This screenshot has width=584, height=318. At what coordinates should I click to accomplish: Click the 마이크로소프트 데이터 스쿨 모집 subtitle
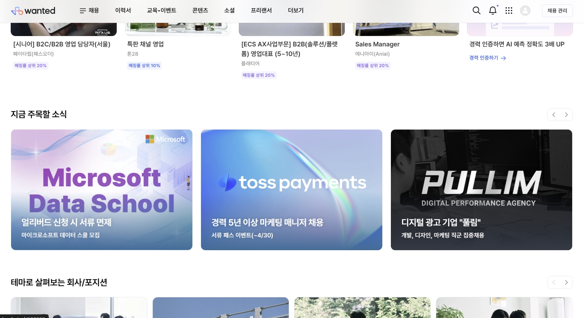61,235
